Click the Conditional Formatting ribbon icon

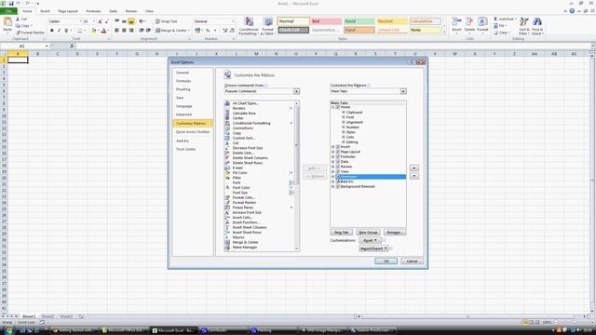(x=249, y=22)
